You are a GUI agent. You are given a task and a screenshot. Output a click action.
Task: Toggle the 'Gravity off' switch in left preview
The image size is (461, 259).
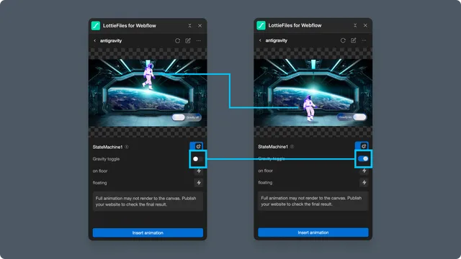[x=187, y=117]
